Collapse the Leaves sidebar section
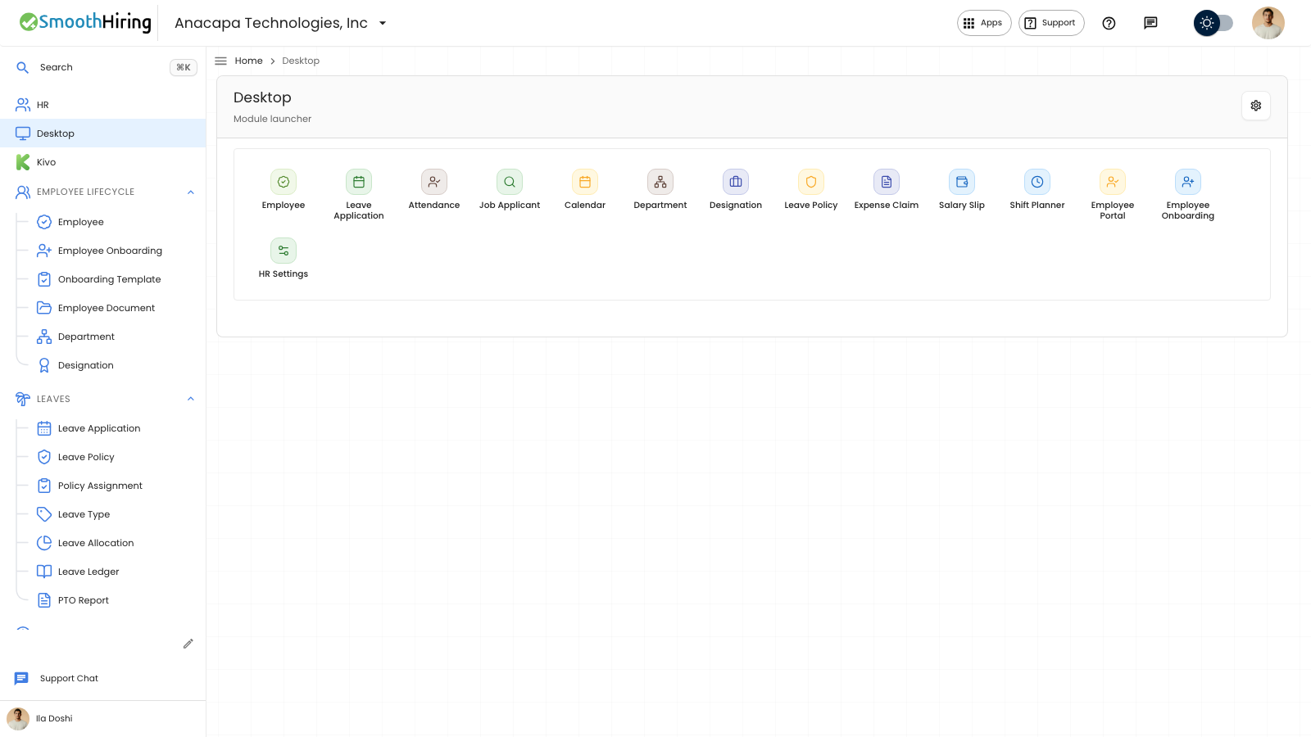This screenshot has height=737, width=1311. [x=191, y=399]
